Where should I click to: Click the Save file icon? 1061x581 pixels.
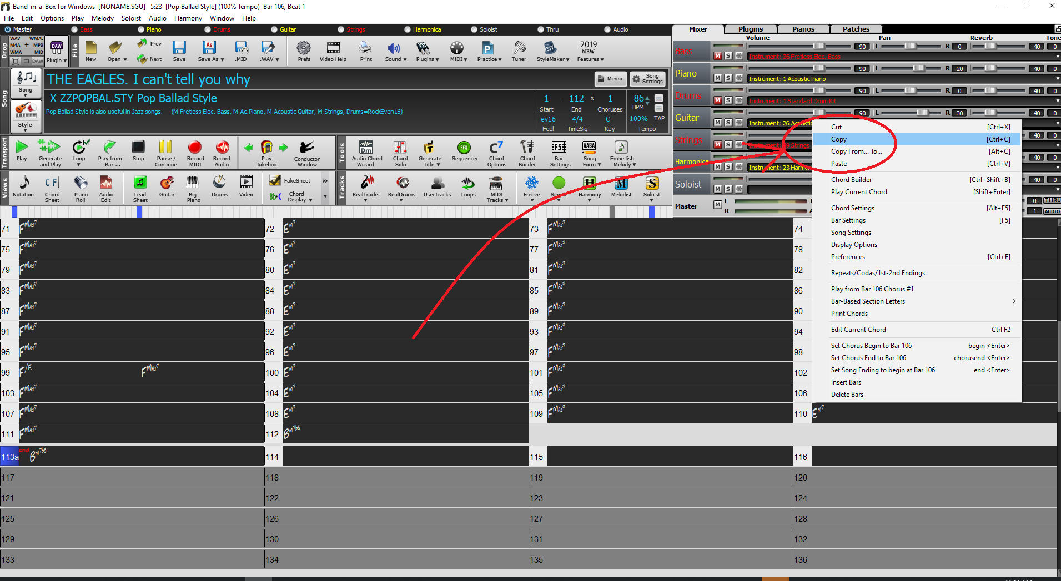[x=179, y=51]
